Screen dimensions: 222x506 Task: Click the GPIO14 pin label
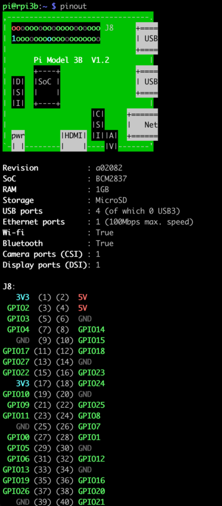(x=92, y=330)
